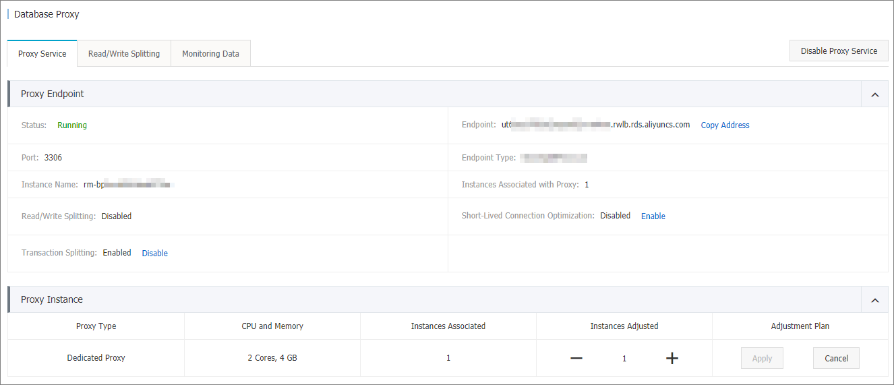Screen dimensions: 894x385
Task: Click the Running status text
Action: click(x=72, y=125)
